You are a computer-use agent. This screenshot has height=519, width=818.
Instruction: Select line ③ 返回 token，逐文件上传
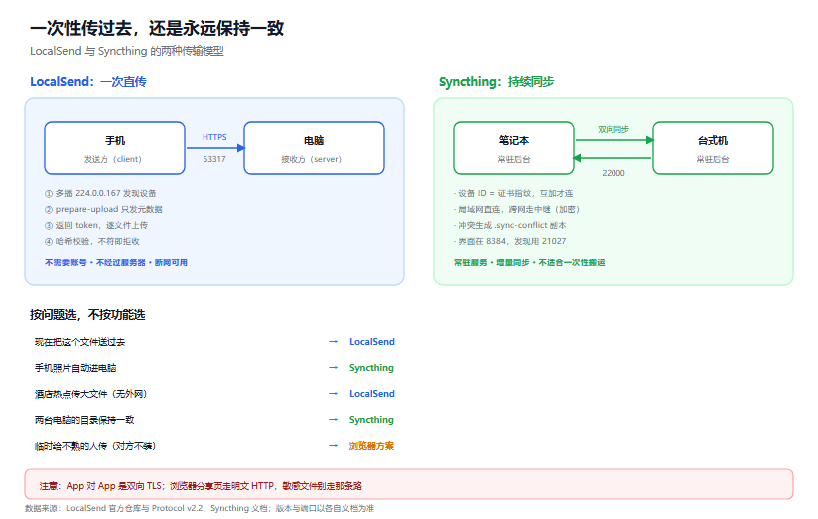click(96, 225)
